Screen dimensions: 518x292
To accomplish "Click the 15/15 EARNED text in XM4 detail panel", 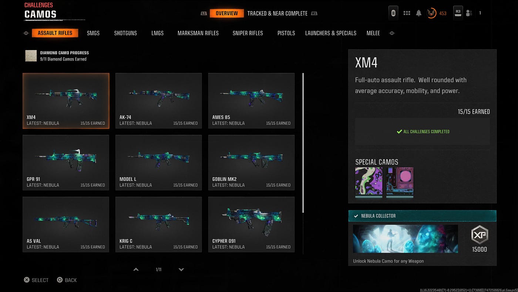I will click(474, 112).
